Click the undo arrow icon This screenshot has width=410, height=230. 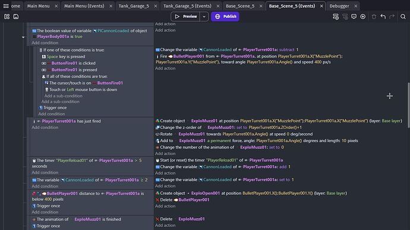383,17
